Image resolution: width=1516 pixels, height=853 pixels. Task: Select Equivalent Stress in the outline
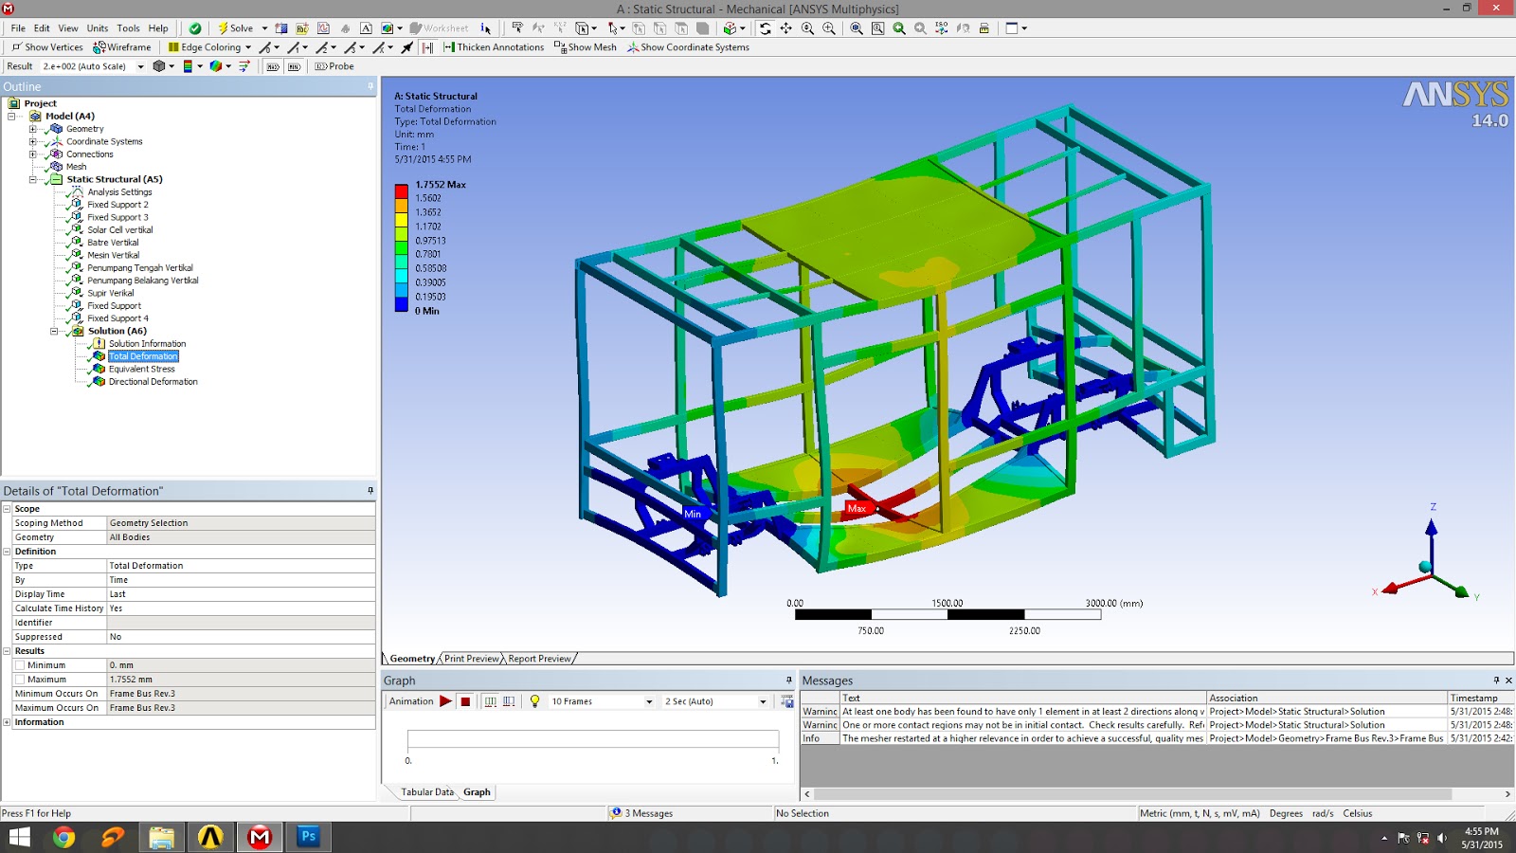pos(141,369)
